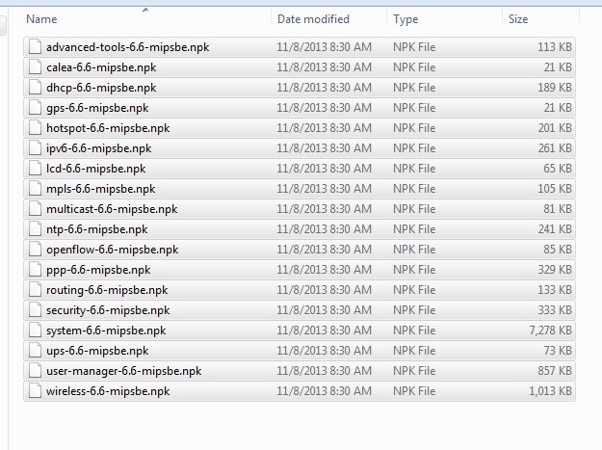Select the system-6.6-mipsbe.npk file icon
The height and width of the screenshot is (450, 602).
[36, 331]
